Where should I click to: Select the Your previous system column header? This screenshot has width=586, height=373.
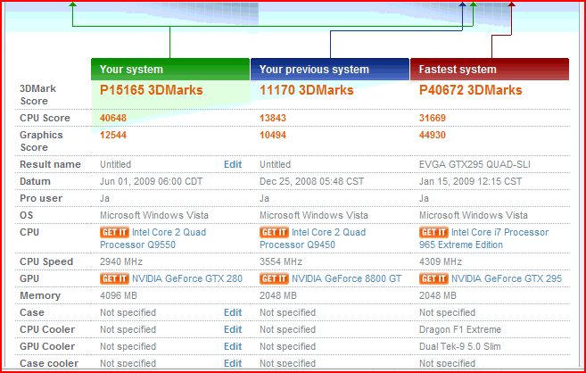(330, 69)
